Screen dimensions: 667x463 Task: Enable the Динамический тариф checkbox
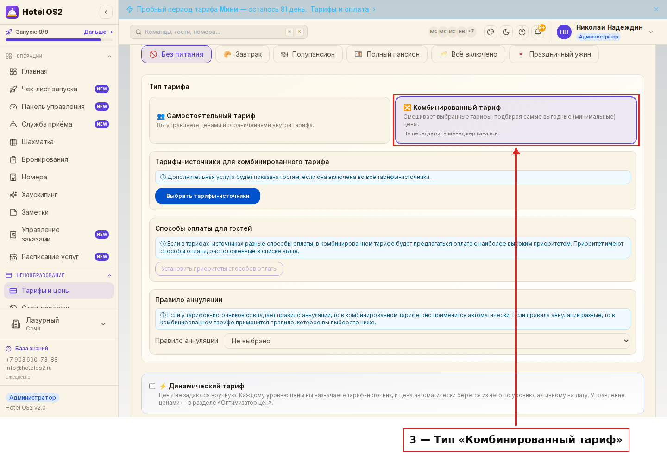(x=152, y=386)
